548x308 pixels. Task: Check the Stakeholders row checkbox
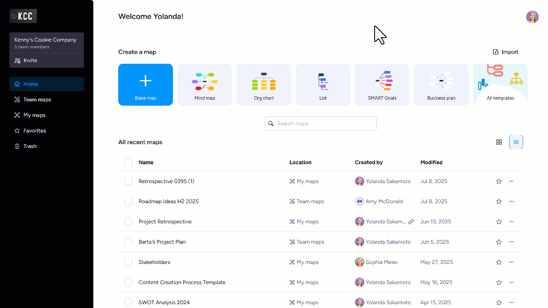[x=128, y=262]
